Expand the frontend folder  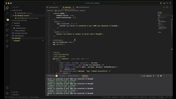pyautogui.click(x=16, y=41)
